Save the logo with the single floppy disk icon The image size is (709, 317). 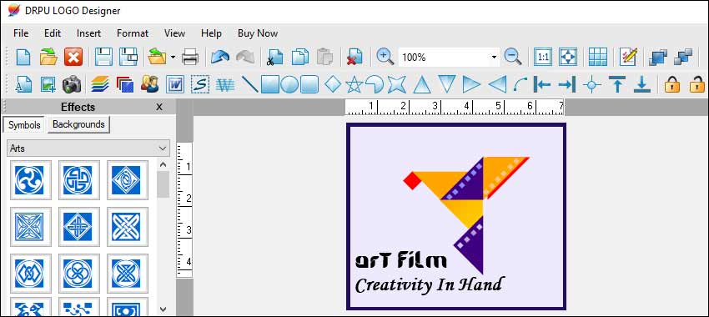[103, 58]
